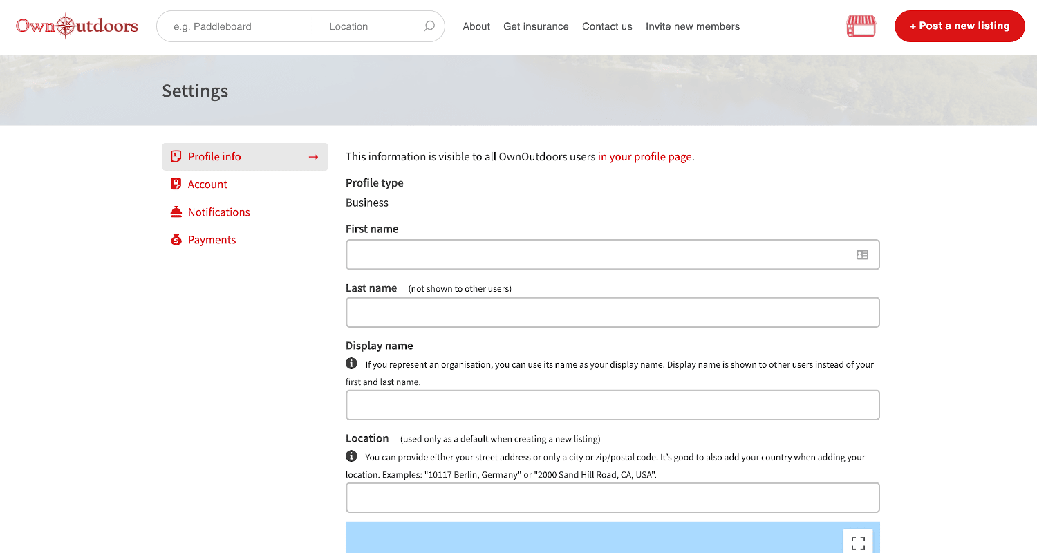Click the OwnOutdoors logo
The image size is (1037, 553).
[77, 26]
